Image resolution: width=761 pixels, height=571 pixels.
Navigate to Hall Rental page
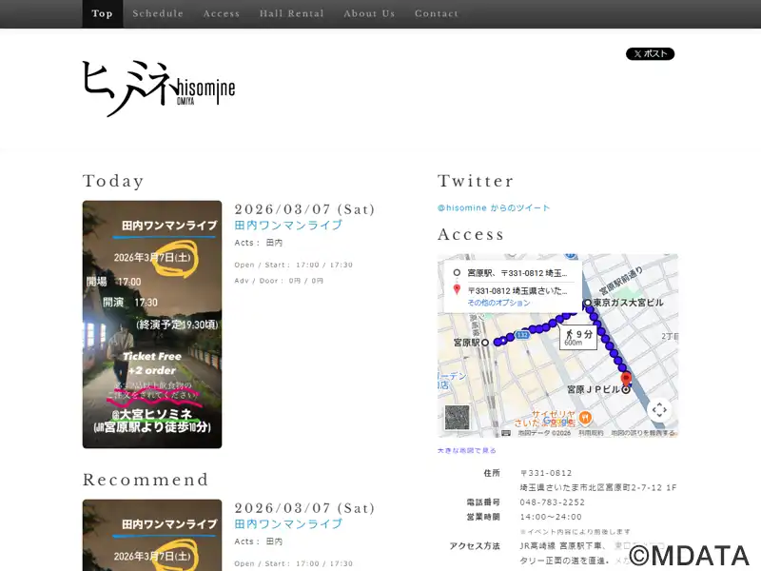click(x=292, y=13)
